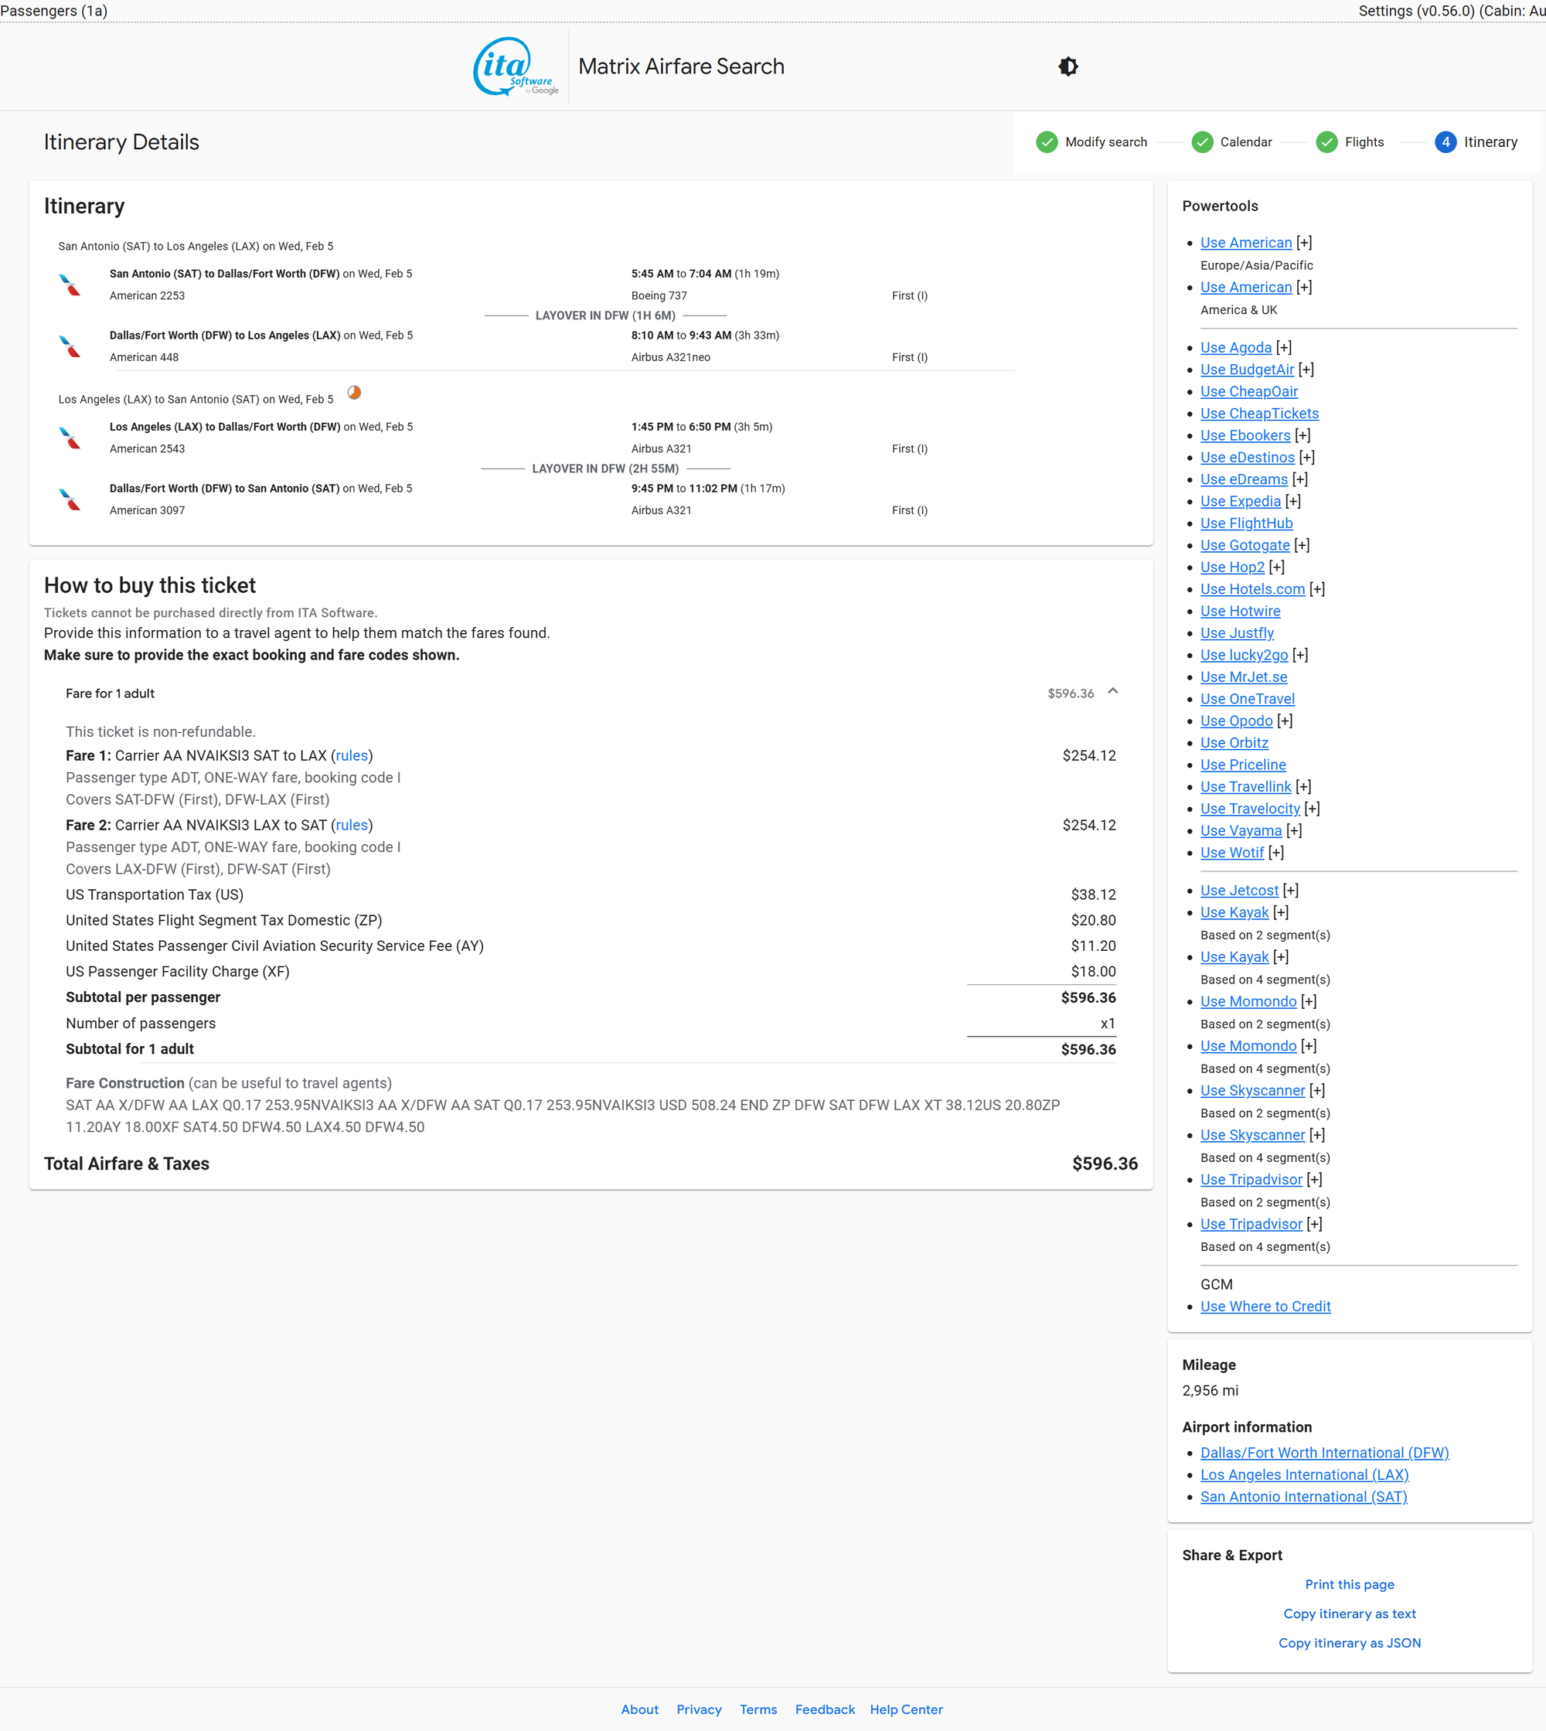Toggle the dark mode brightness icon

click(1068, 66)
